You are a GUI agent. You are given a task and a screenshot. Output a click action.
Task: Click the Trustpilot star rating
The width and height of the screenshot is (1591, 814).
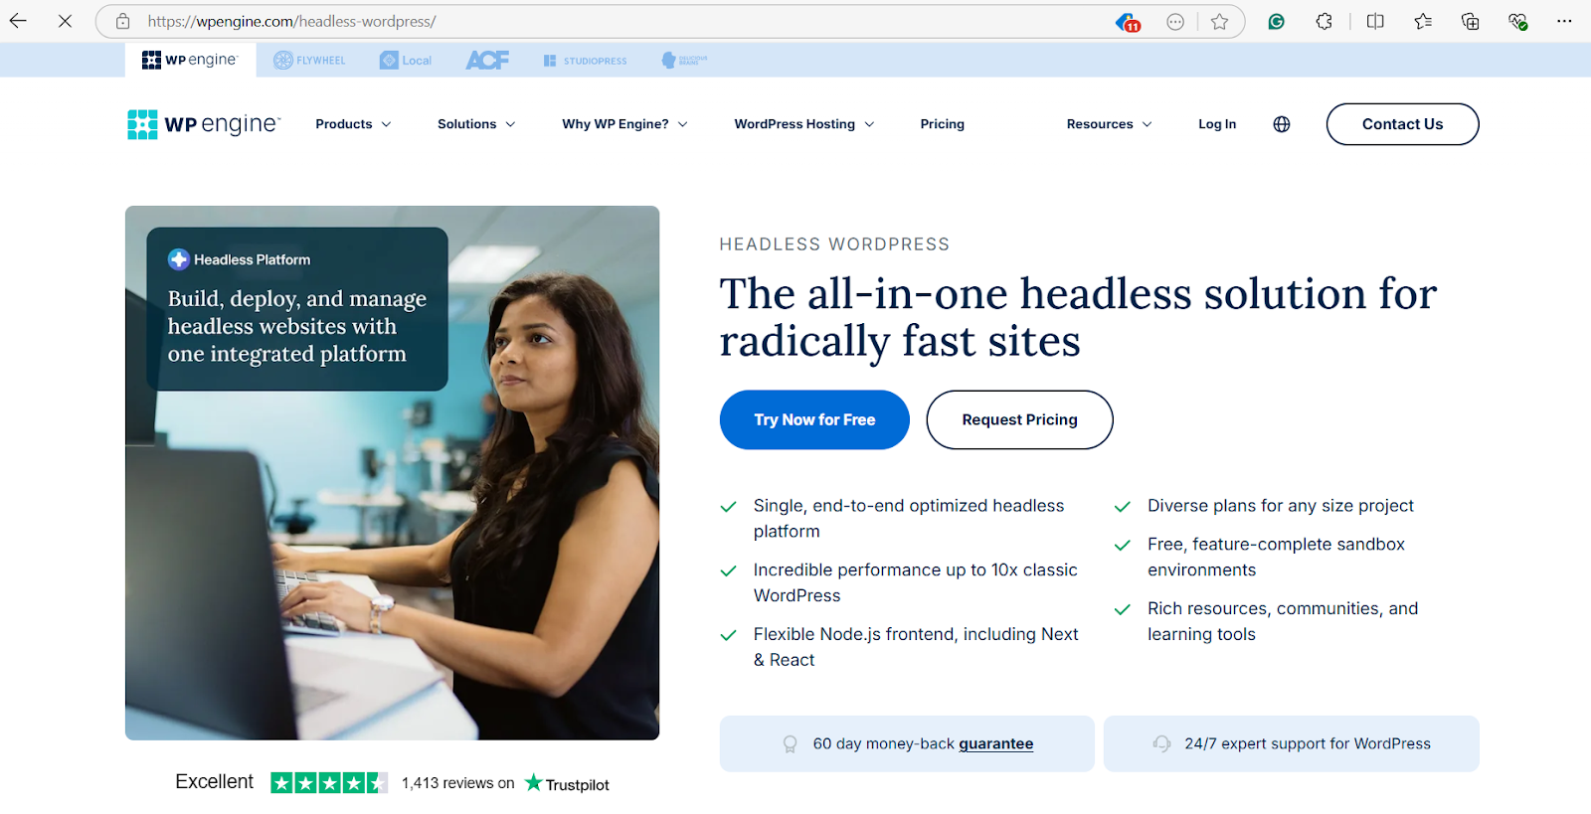coord(329,783)
